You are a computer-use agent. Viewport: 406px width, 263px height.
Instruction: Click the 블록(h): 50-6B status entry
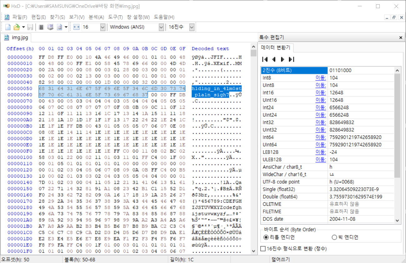[79, 260]
